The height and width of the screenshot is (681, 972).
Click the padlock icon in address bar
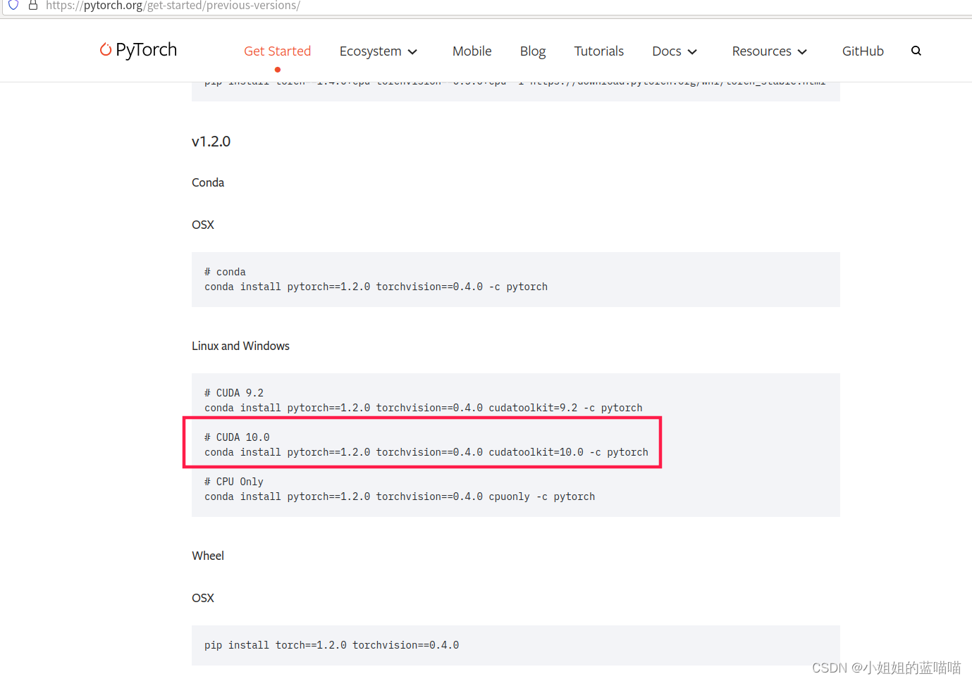pyautogui.click(x=32, y=5)
